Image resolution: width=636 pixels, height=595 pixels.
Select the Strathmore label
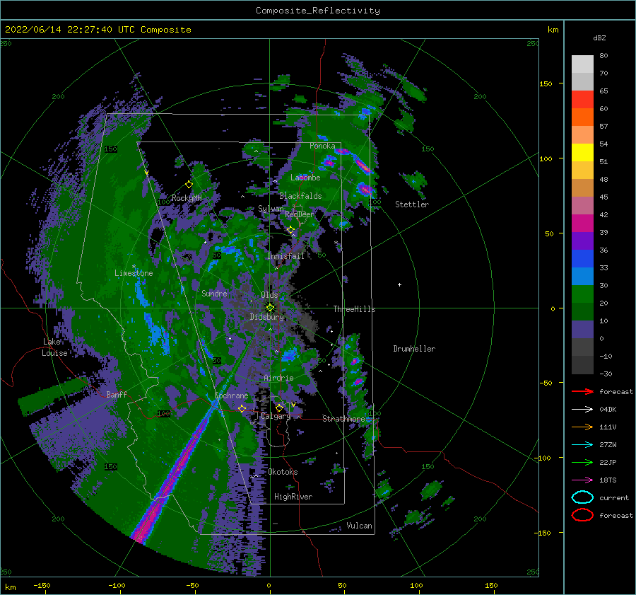[x=343, y=419]
